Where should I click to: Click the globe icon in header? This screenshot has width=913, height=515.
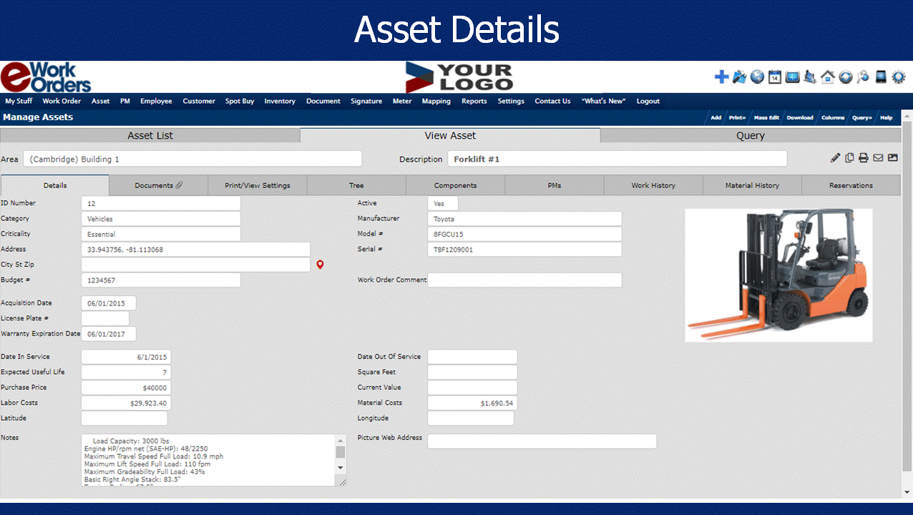757,77
